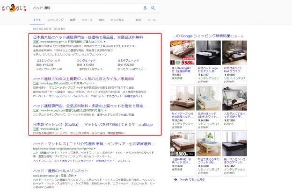Image resolution: width=292 pixels, height=192 pixels.
Task: Open the ¥19,800 【送料無料】収納ベッド product image
Action: (x=182, y=144)
